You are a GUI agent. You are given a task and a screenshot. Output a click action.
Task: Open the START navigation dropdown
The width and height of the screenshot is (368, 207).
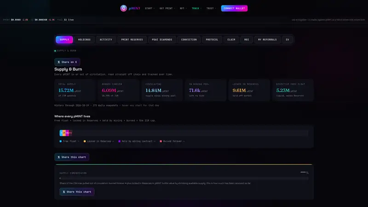149,8
